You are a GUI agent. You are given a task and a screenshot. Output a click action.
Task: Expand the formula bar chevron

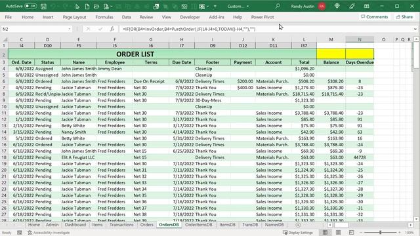click(x=415, y=29)
